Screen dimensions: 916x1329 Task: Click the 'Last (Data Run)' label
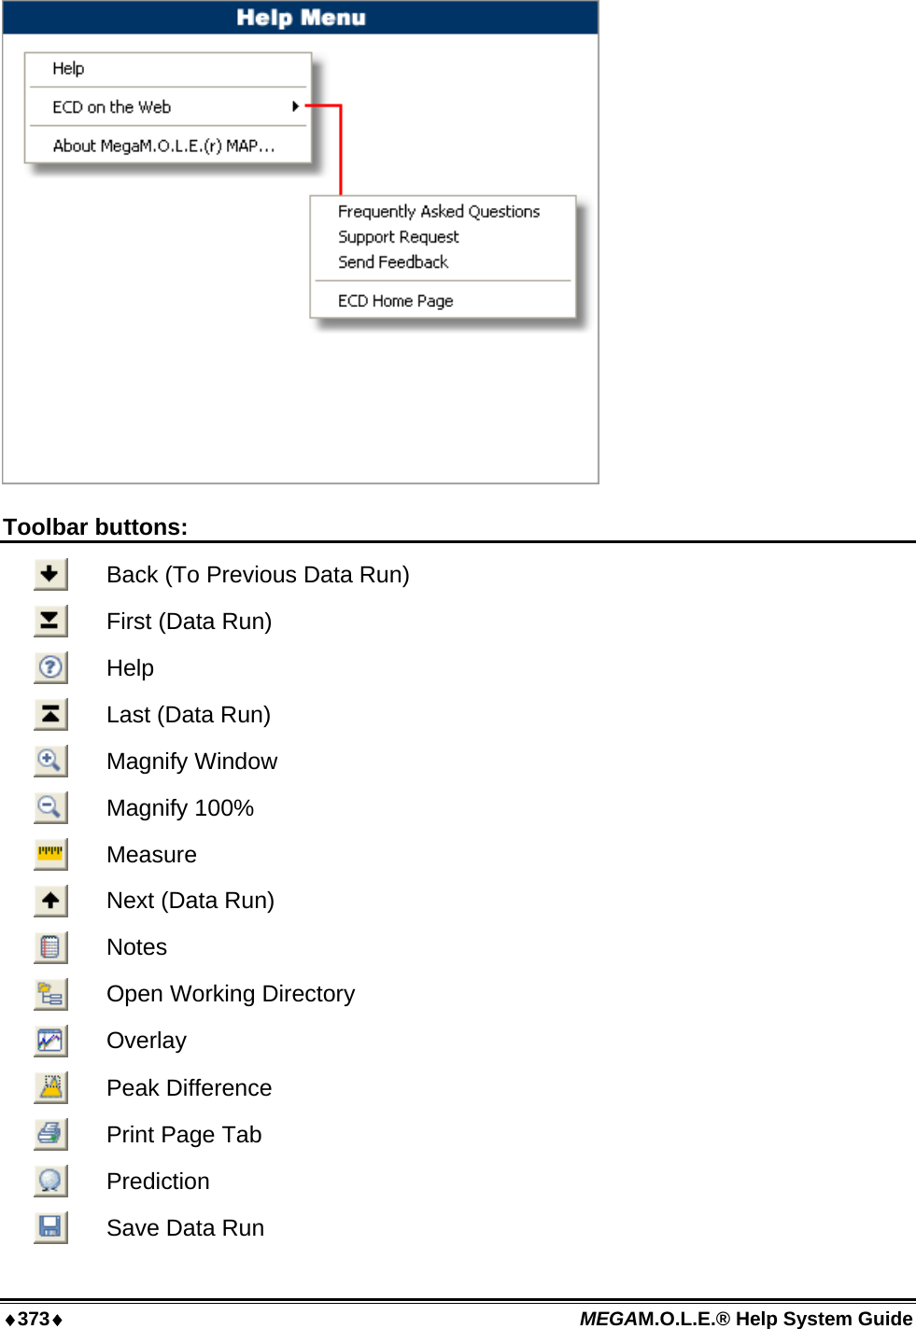[x=189, y=715]
